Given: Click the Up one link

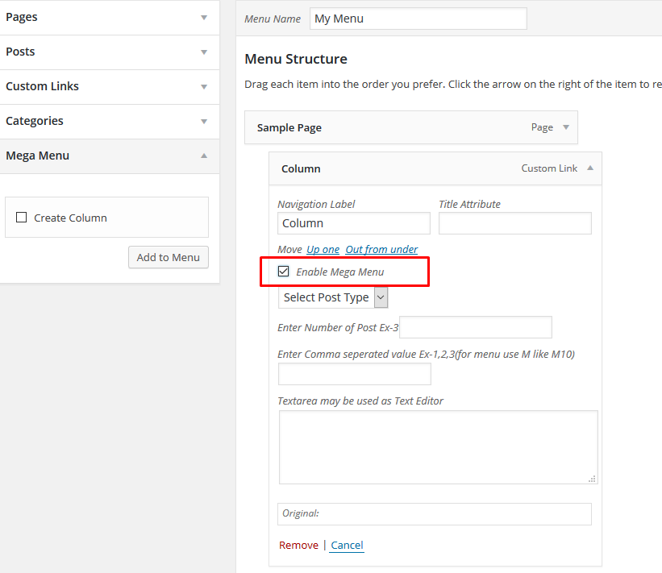Looking at the screenshot, I should (x=323, y=249).
